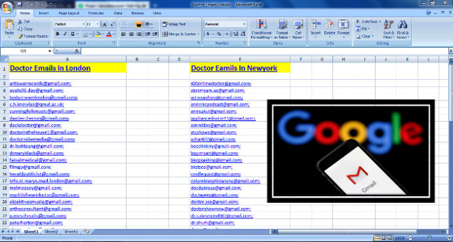Open askmidoc@gmail.com email link
The image size is (453, 242).
click(213, 125)
